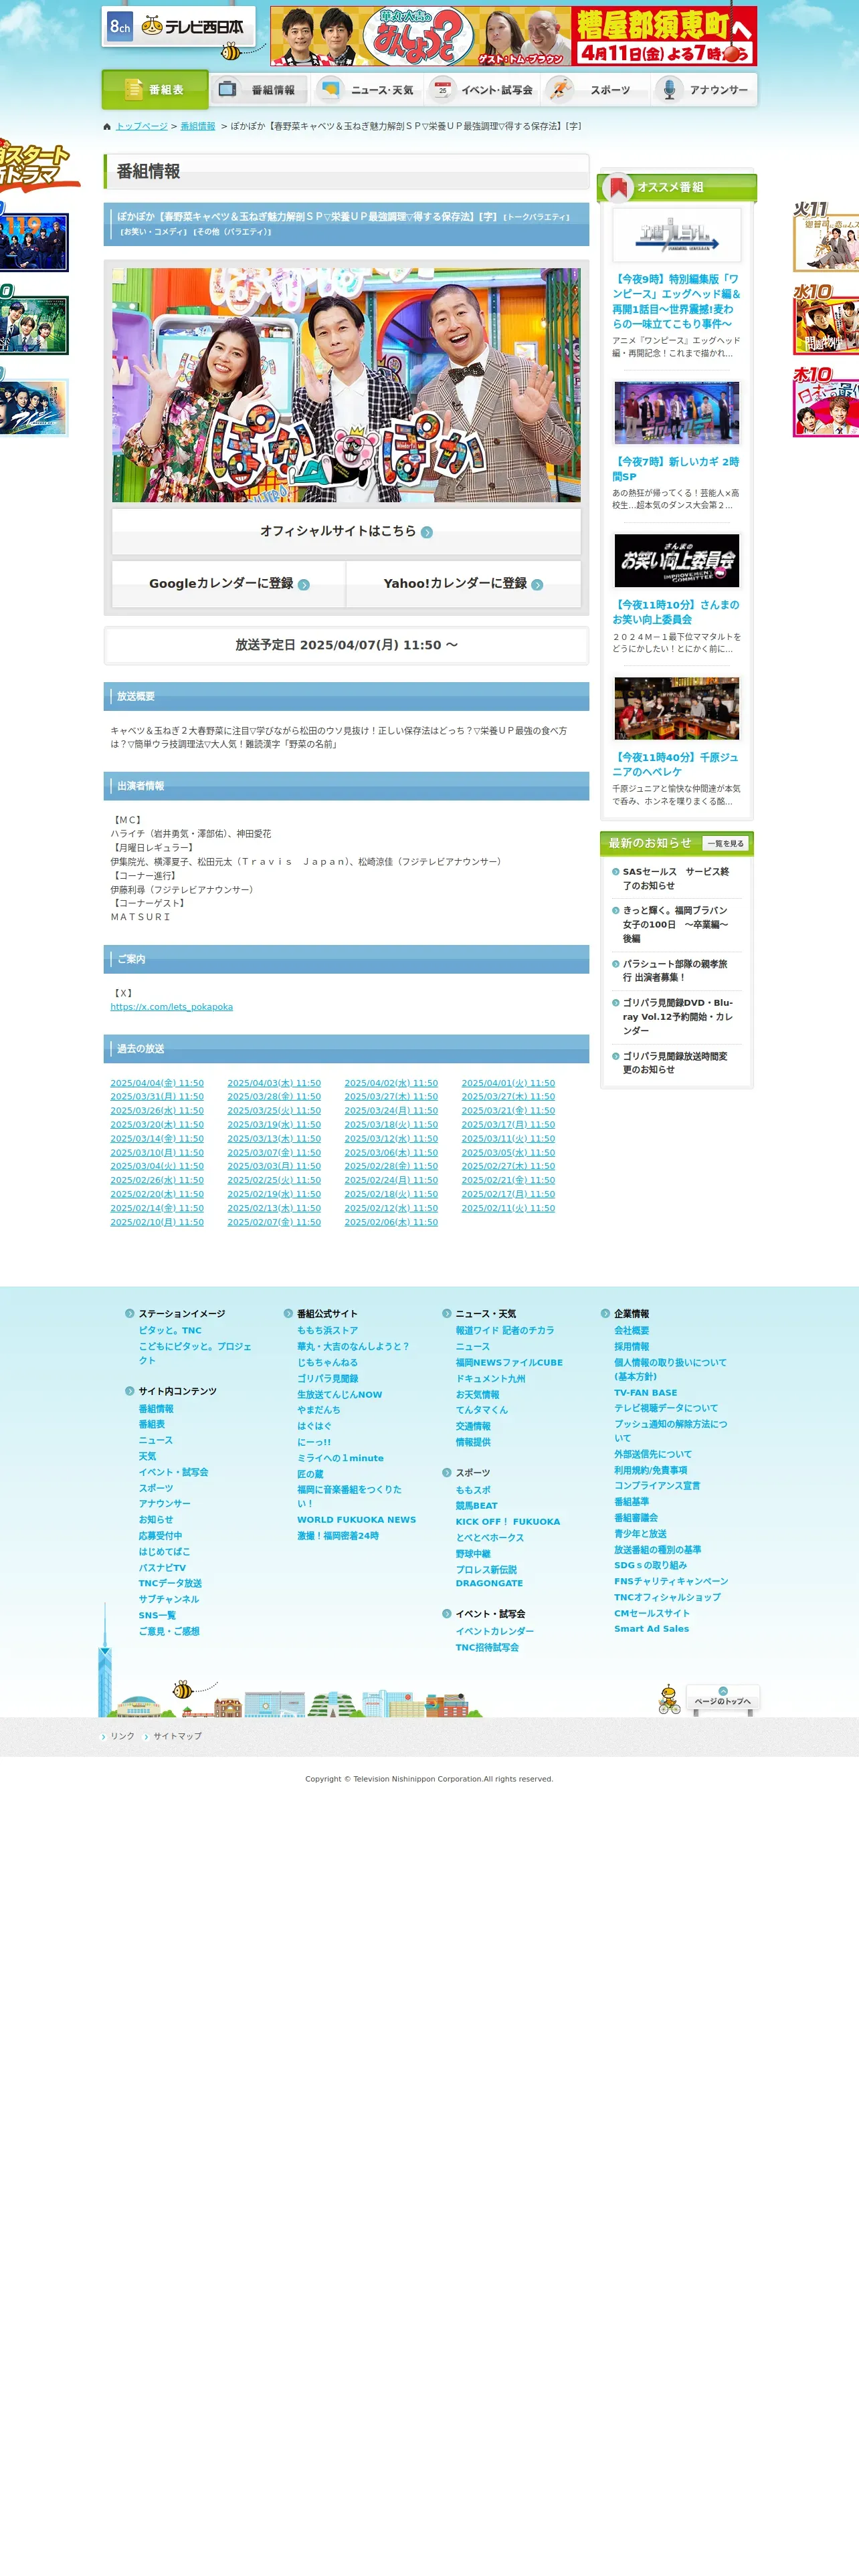
Task: Open the 番組情報 navigation tab
Action: click(x=259, y=90)
